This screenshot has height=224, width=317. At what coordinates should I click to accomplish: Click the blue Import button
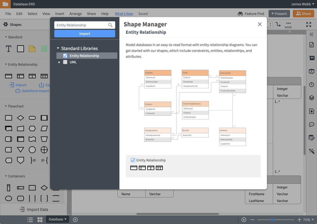click(x=85, y=34)
